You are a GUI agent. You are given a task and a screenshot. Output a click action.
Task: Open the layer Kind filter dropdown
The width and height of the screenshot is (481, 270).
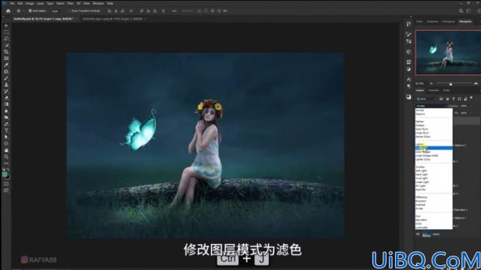426,99
